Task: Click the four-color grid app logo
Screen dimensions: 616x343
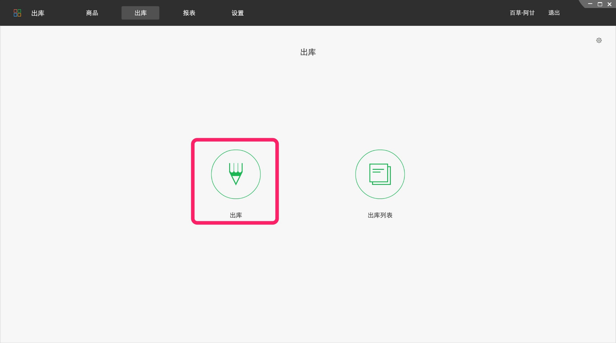Action: [18, 13]
